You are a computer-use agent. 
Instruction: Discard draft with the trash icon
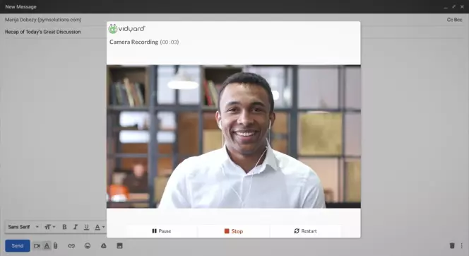point(452,245)
